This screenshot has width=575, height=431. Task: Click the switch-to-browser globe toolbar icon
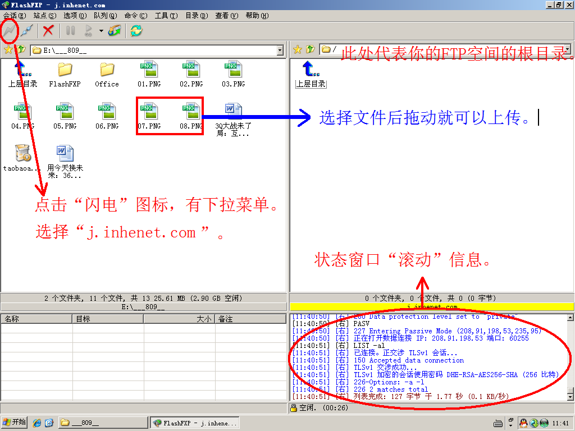[115, 30]
